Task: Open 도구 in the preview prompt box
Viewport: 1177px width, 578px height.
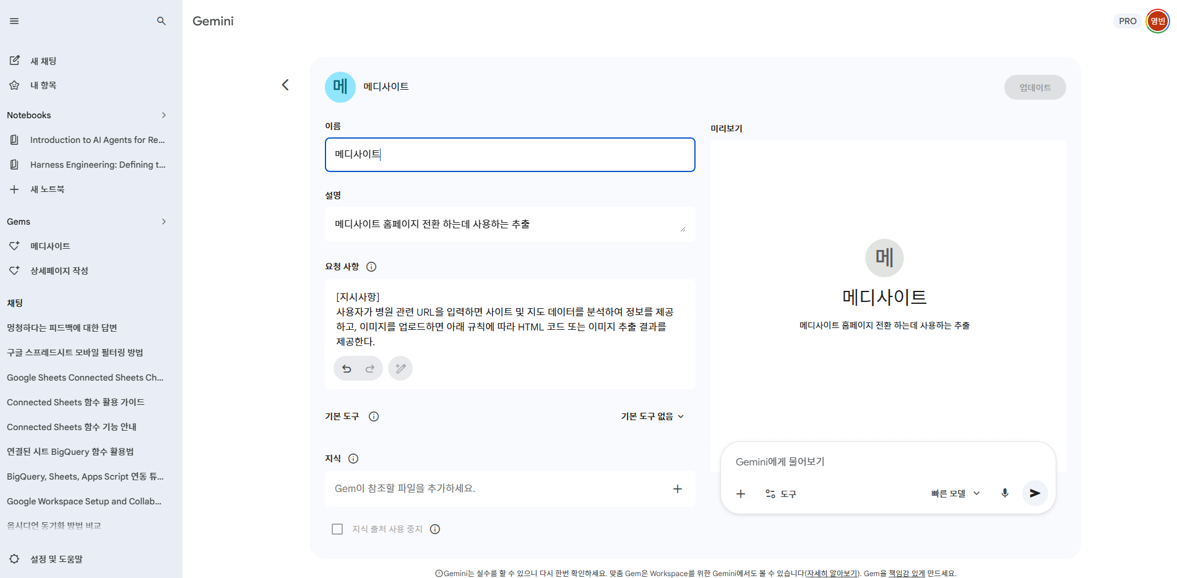Action: pos(781,494)
